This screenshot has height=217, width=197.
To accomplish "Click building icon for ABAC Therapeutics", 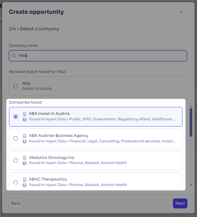I will (x=24, y=180).
